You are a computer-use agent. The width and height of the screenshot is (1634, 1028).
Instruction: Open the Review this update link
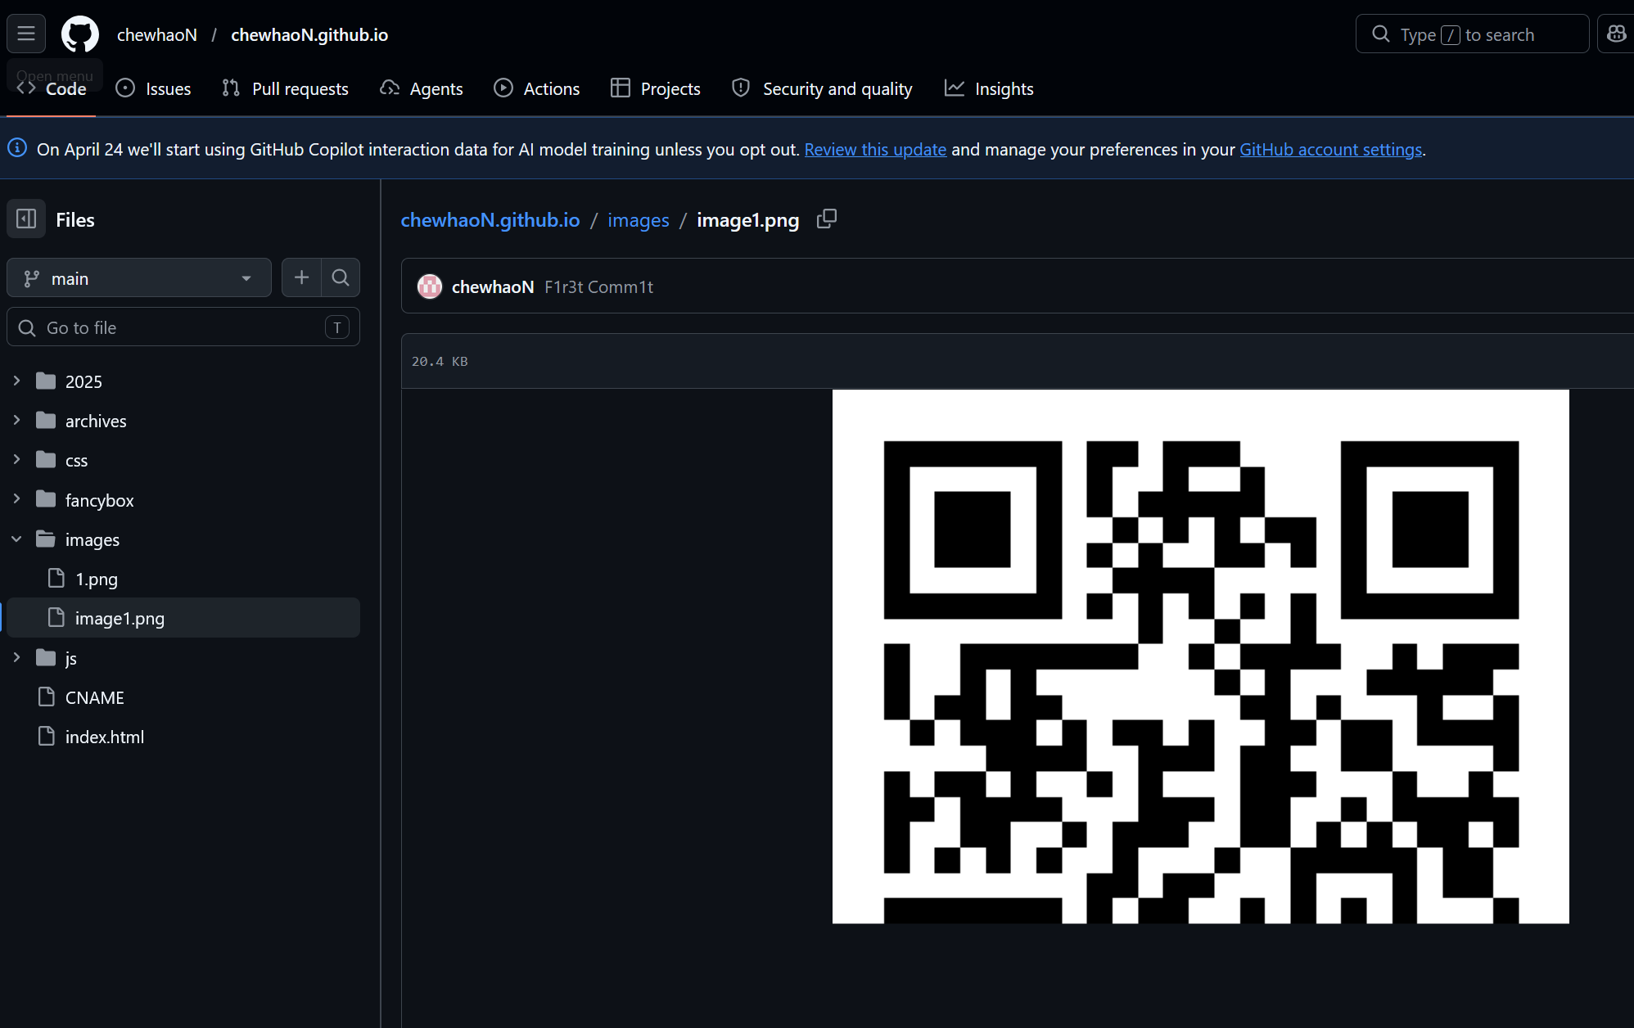click(x=875, y=149)
